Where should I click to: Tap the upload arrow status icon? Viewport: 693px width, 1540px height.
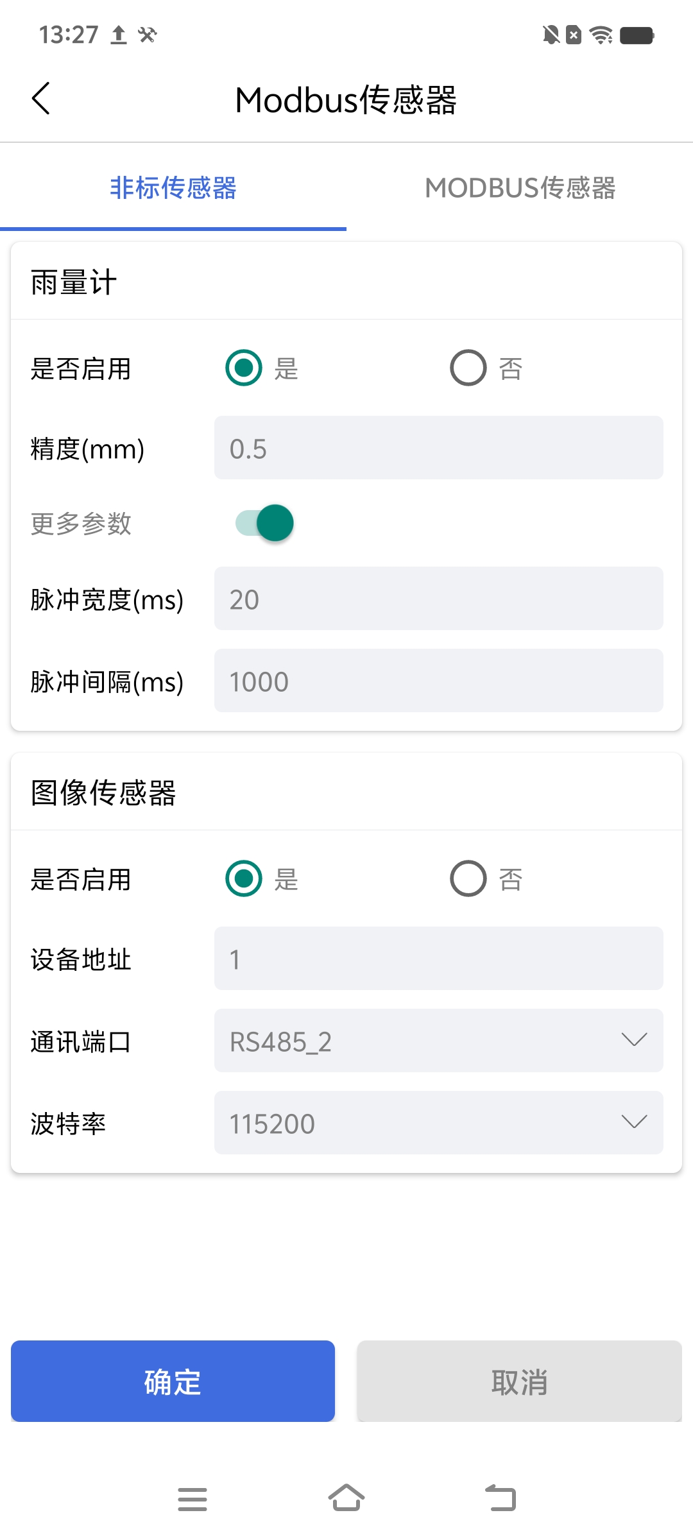tap(119, 35)
